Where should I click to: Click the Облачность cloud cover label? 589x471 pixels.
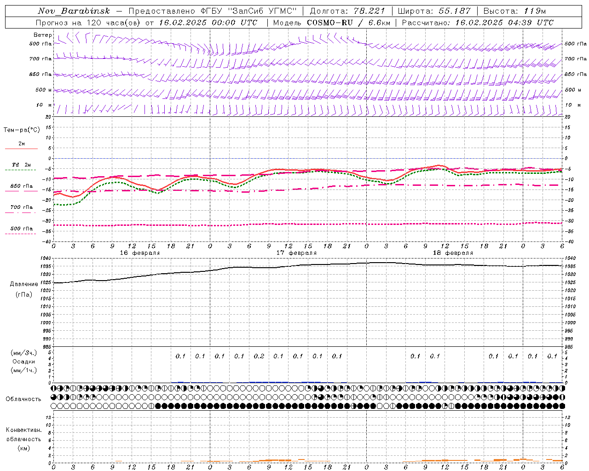coord(23,399)
